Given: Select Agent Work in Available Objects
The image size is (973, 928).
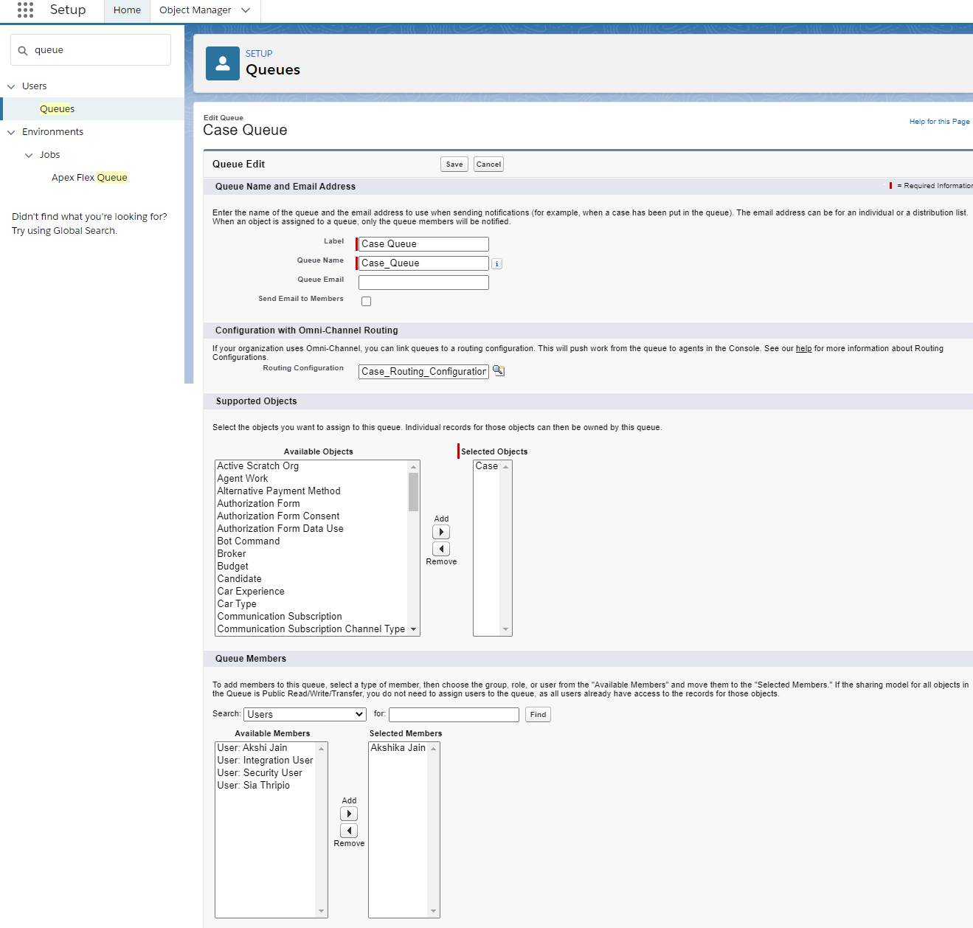Looking at the screenshot, I should (x=243, y=479).
